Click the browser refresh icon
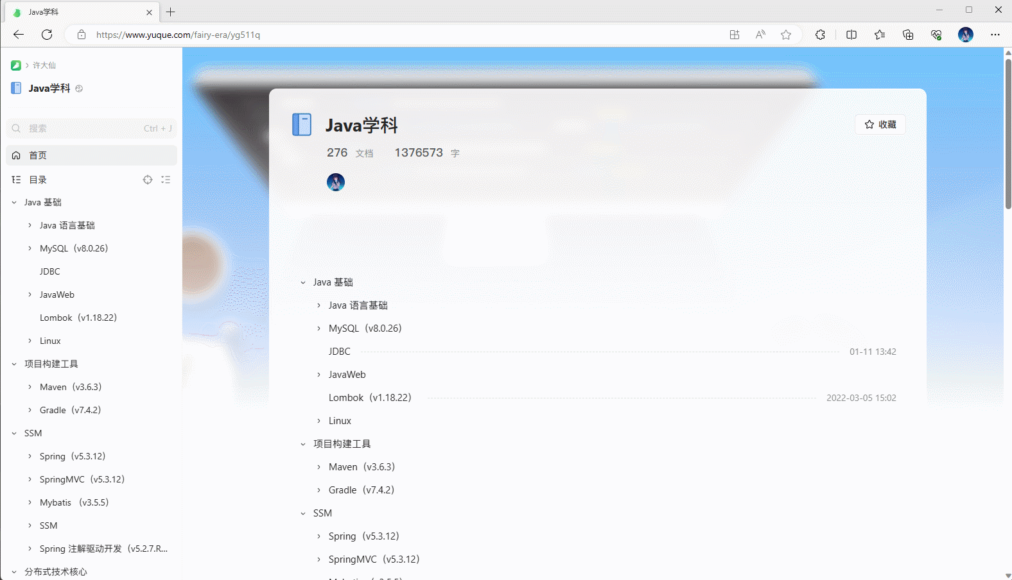 (47, 35)
